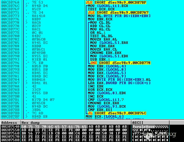Click hex bytes B8 56 37 3E in dump
This screenshot has width=184, height=142.
coord(34,133)
